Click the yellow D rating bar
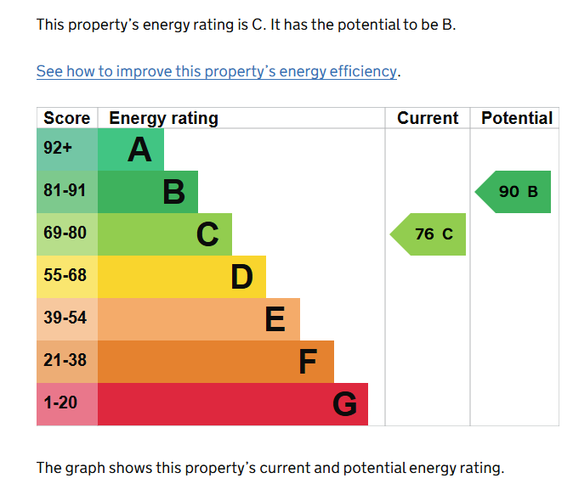The height and width of the screenshot is (484, 573). pos(182,277)
